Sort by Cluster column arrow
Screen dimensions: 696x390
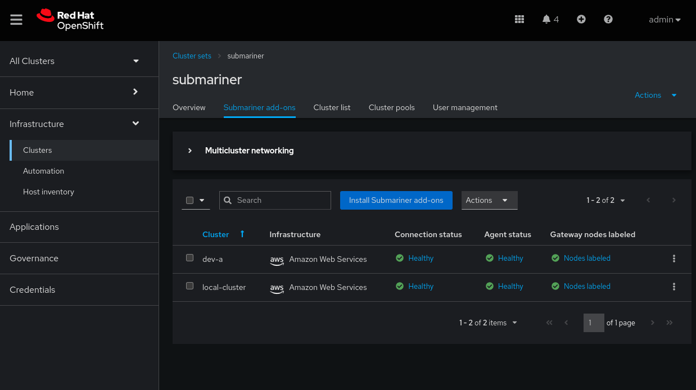pos(242,234)
